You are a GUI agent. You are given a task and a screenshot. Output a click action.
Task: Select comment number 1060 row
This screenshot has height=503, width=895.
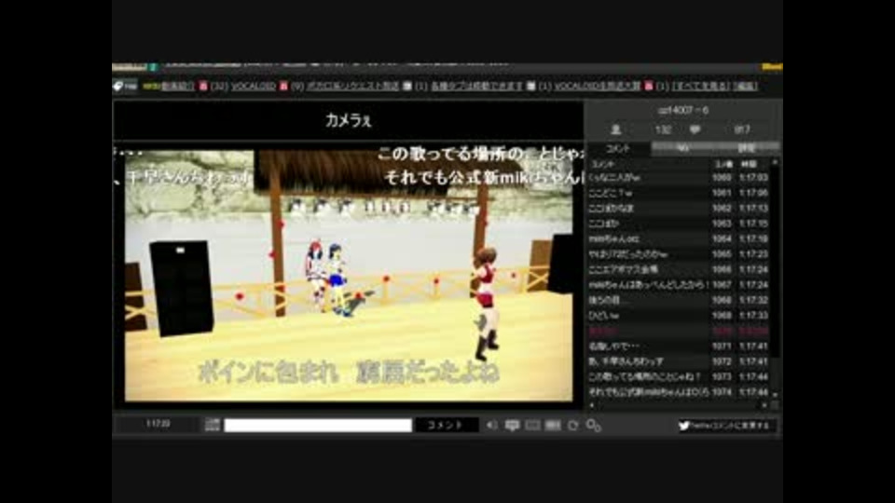pos(679,178)
